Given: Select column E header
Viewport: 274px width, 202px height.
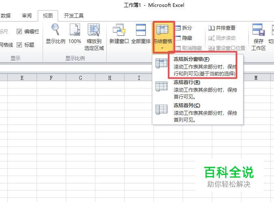Looking at the screenshot, I should tap(22, 78).
